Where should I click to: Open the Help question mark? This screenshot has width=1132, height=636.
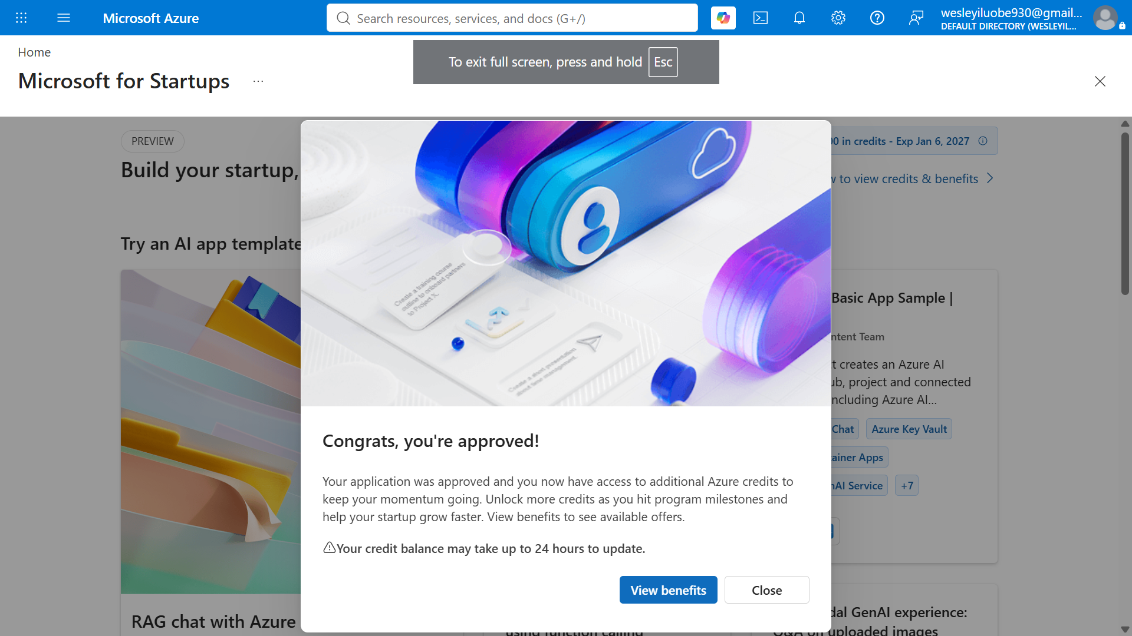877,18
